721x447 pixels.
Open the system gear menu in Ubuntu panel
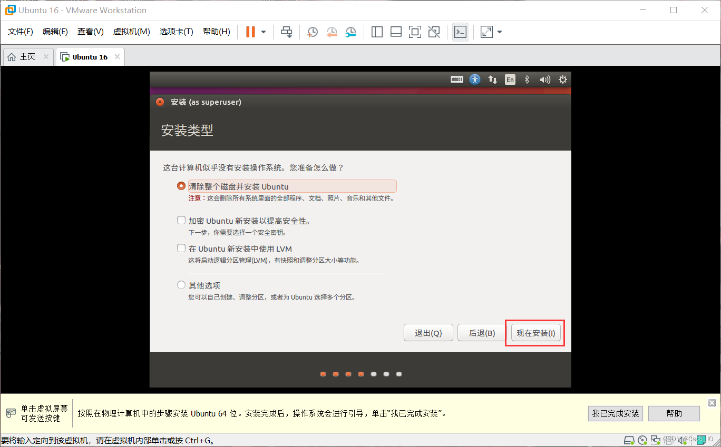(563, 80)
